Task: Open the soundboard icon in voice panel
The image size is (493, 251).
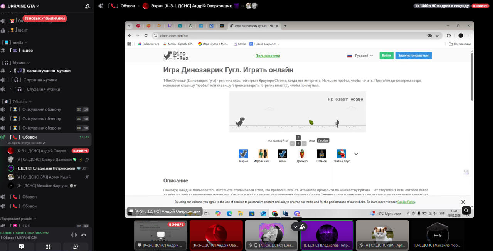Action: point(76,247)
